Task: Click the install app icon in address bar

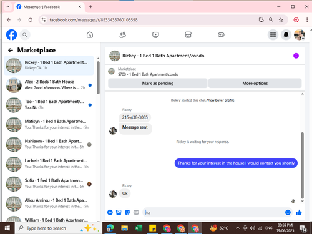Action: 261,20
